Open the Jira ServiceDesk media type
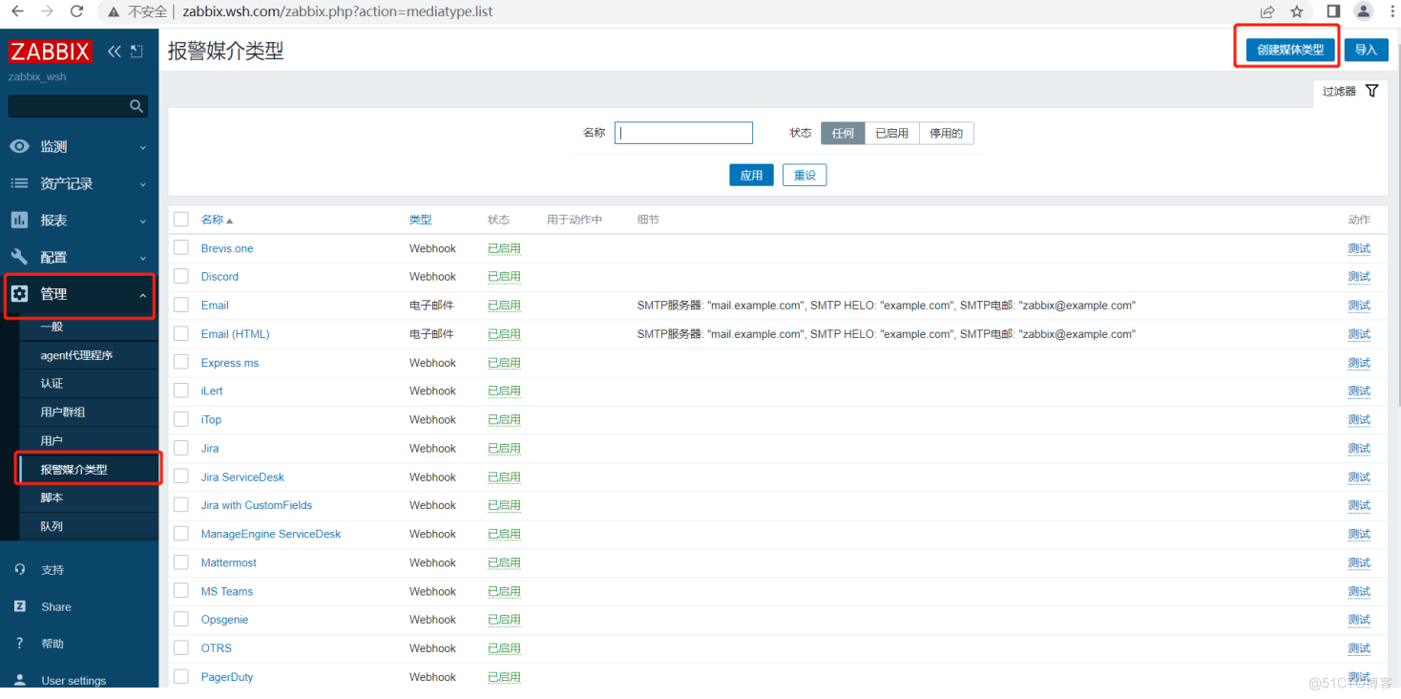Image resolution: width=1401 pixels, height=699 pixels. (x=242, y=477)
